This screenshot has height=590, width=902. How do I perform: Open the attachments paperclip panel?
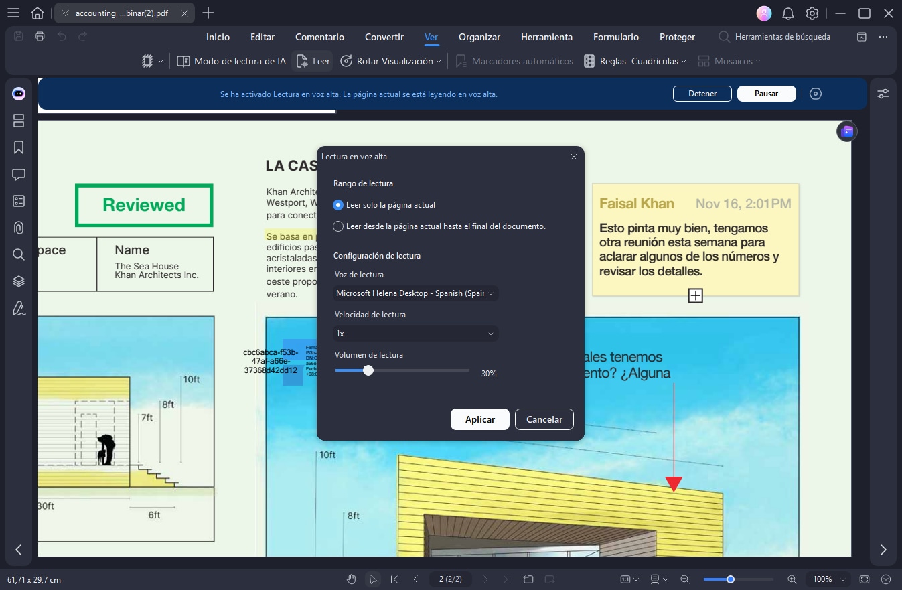pyautogui.click(x=19, y=228)
